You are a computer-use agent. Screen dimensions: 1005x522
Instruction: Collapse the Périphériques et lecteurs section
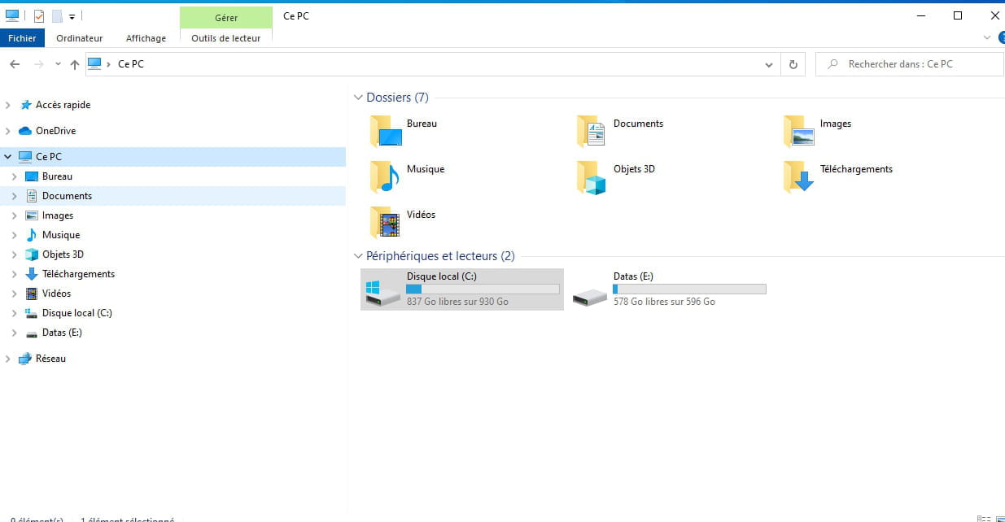pos(358,256)
